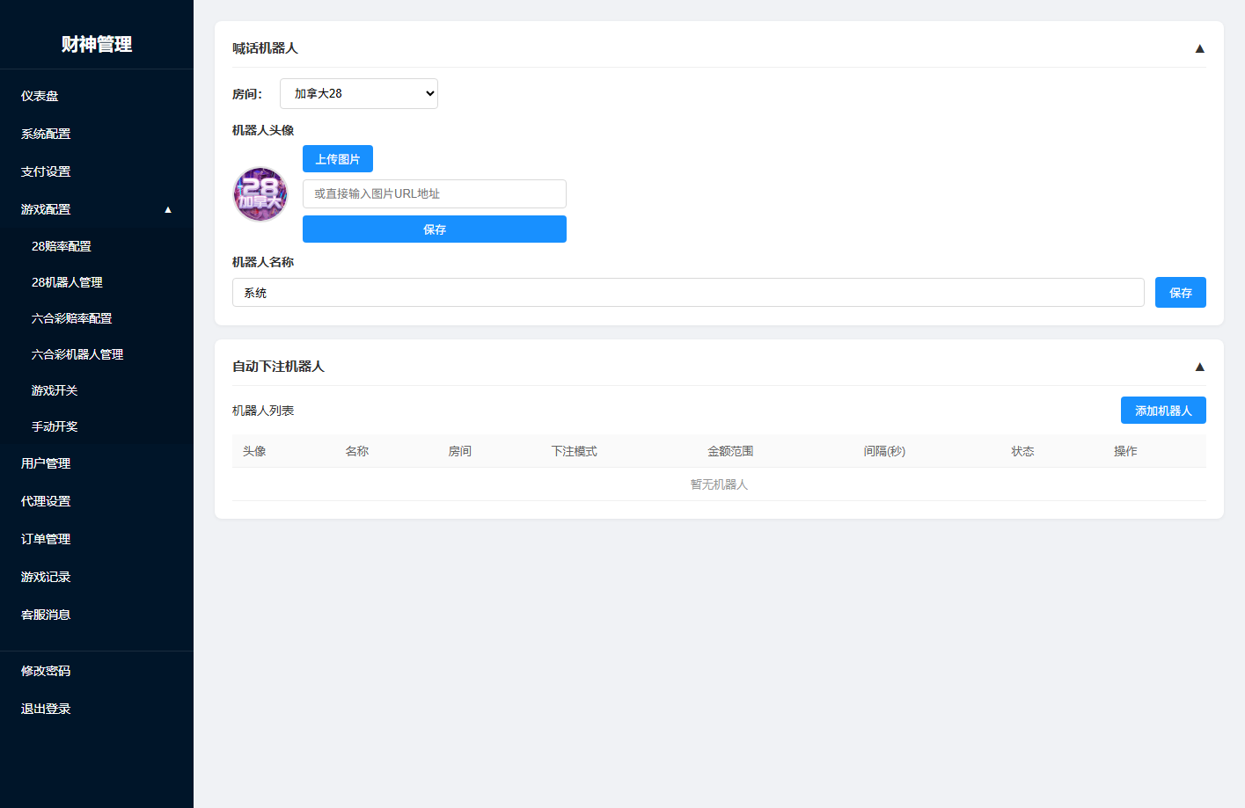Click the 头像 column header
The height and width of the screenshot is (808, 1245).
coord(254,451)
